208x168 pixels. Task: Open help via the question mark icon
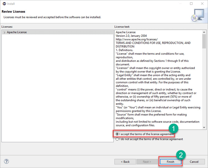[7, 161]
